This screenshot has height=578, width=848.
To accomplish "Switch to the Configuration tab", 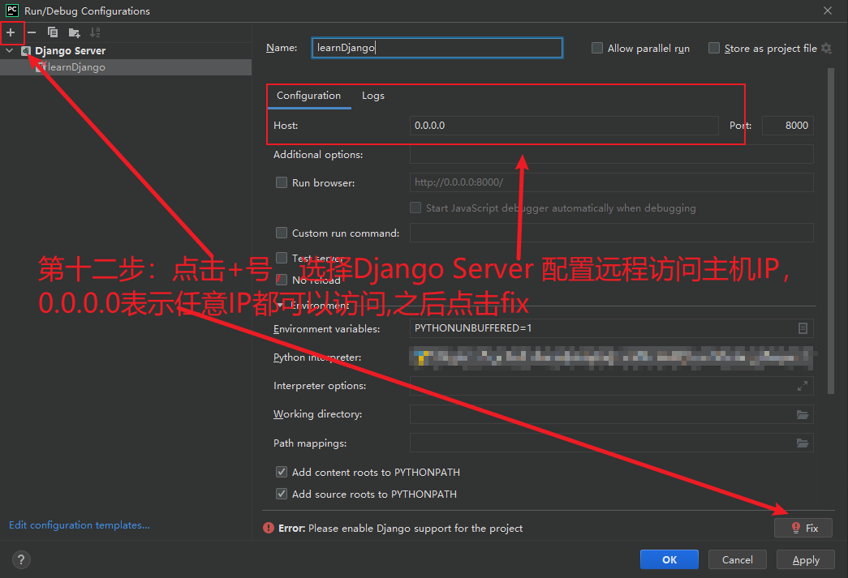I will tap(309, 96).
